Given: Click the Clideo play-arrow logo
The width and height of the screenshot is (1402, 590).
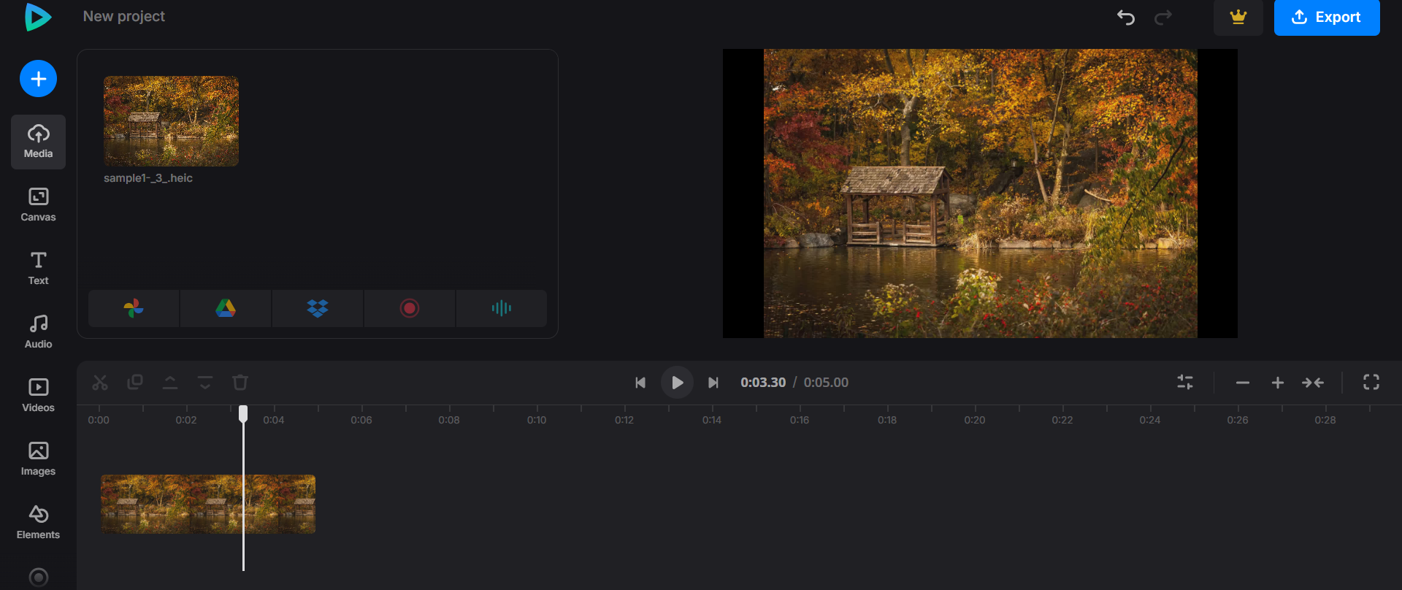Looking at the screenshot, I should [x=38, y=16].
